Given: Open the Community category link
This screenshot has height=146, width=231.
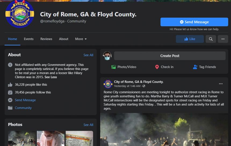Looking at the screenshot, I should [x=23, y=108].
